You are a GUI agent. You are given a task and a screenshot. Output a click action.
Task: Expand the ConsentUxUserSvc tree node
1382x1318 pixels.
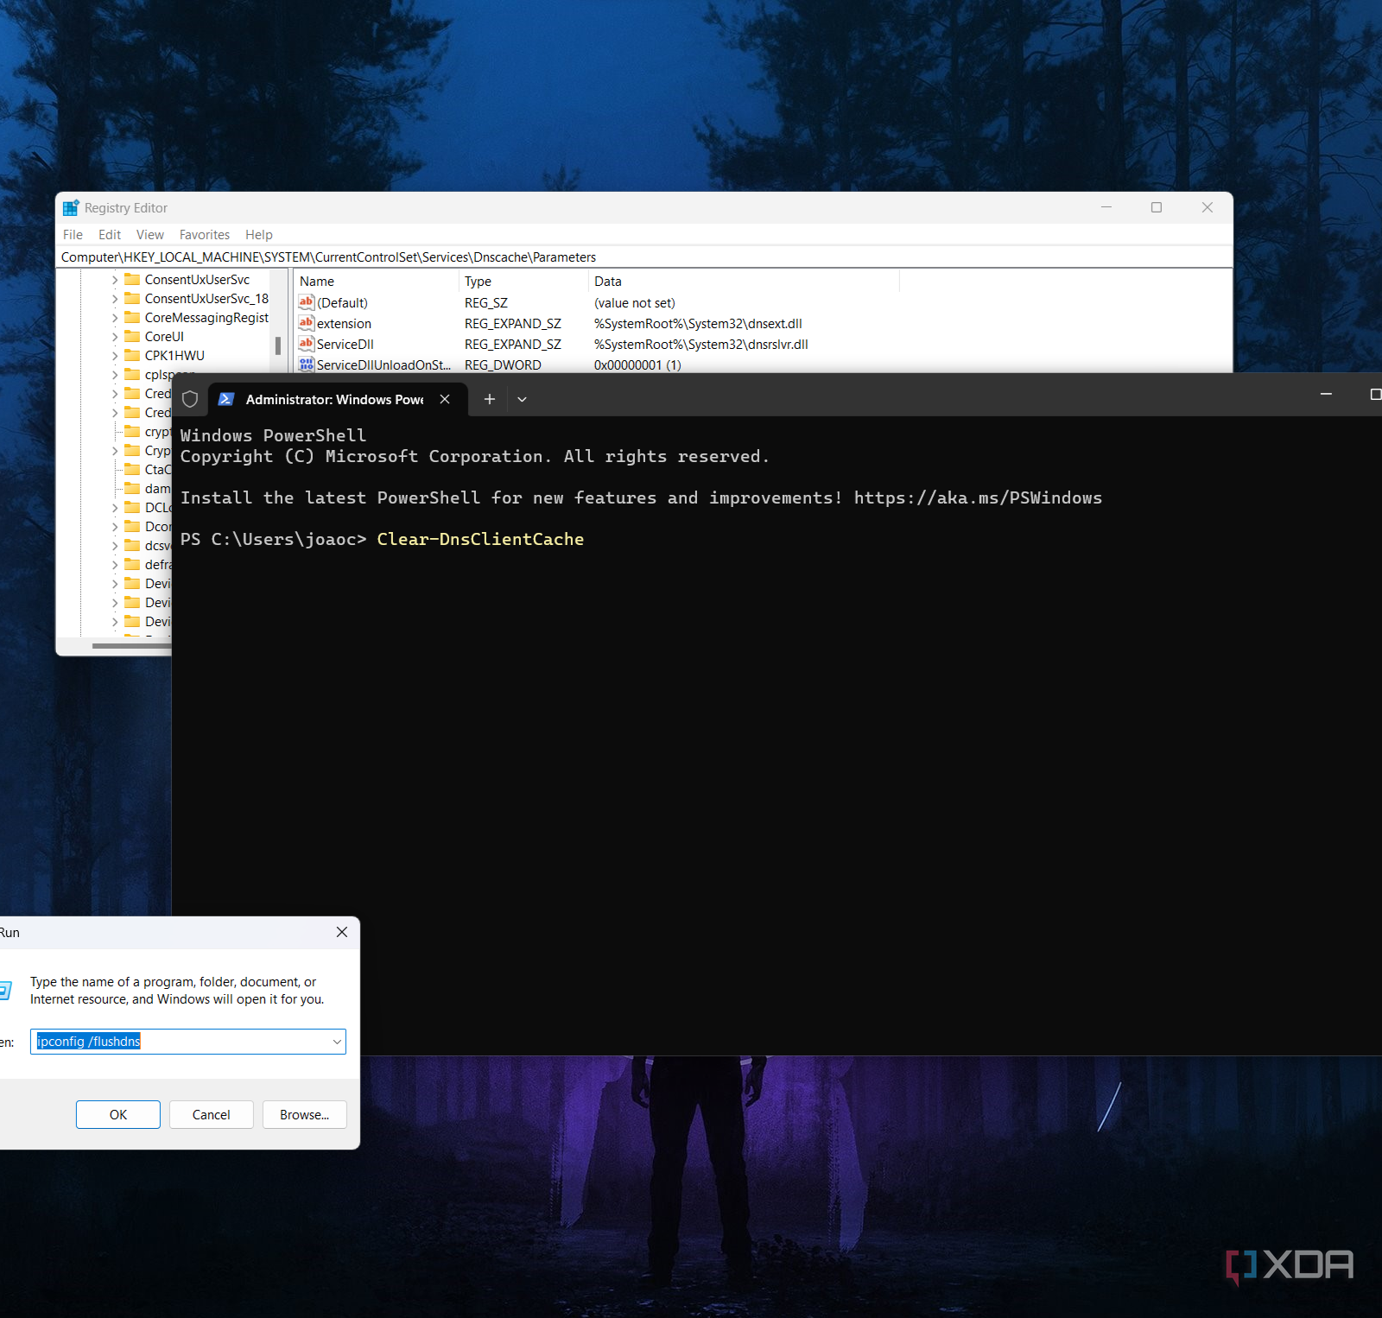(115, 280)
